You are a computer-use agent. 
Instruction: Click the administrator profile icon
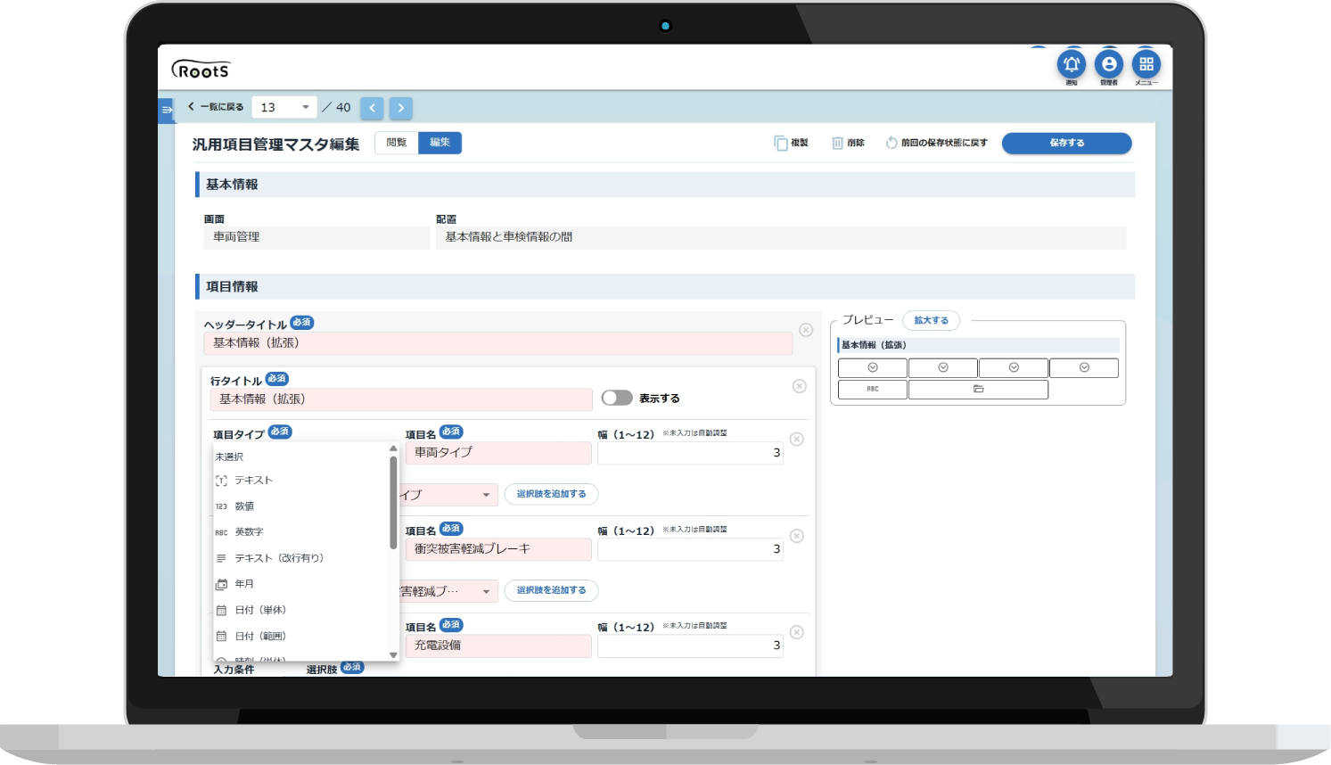pos(1109,64)
